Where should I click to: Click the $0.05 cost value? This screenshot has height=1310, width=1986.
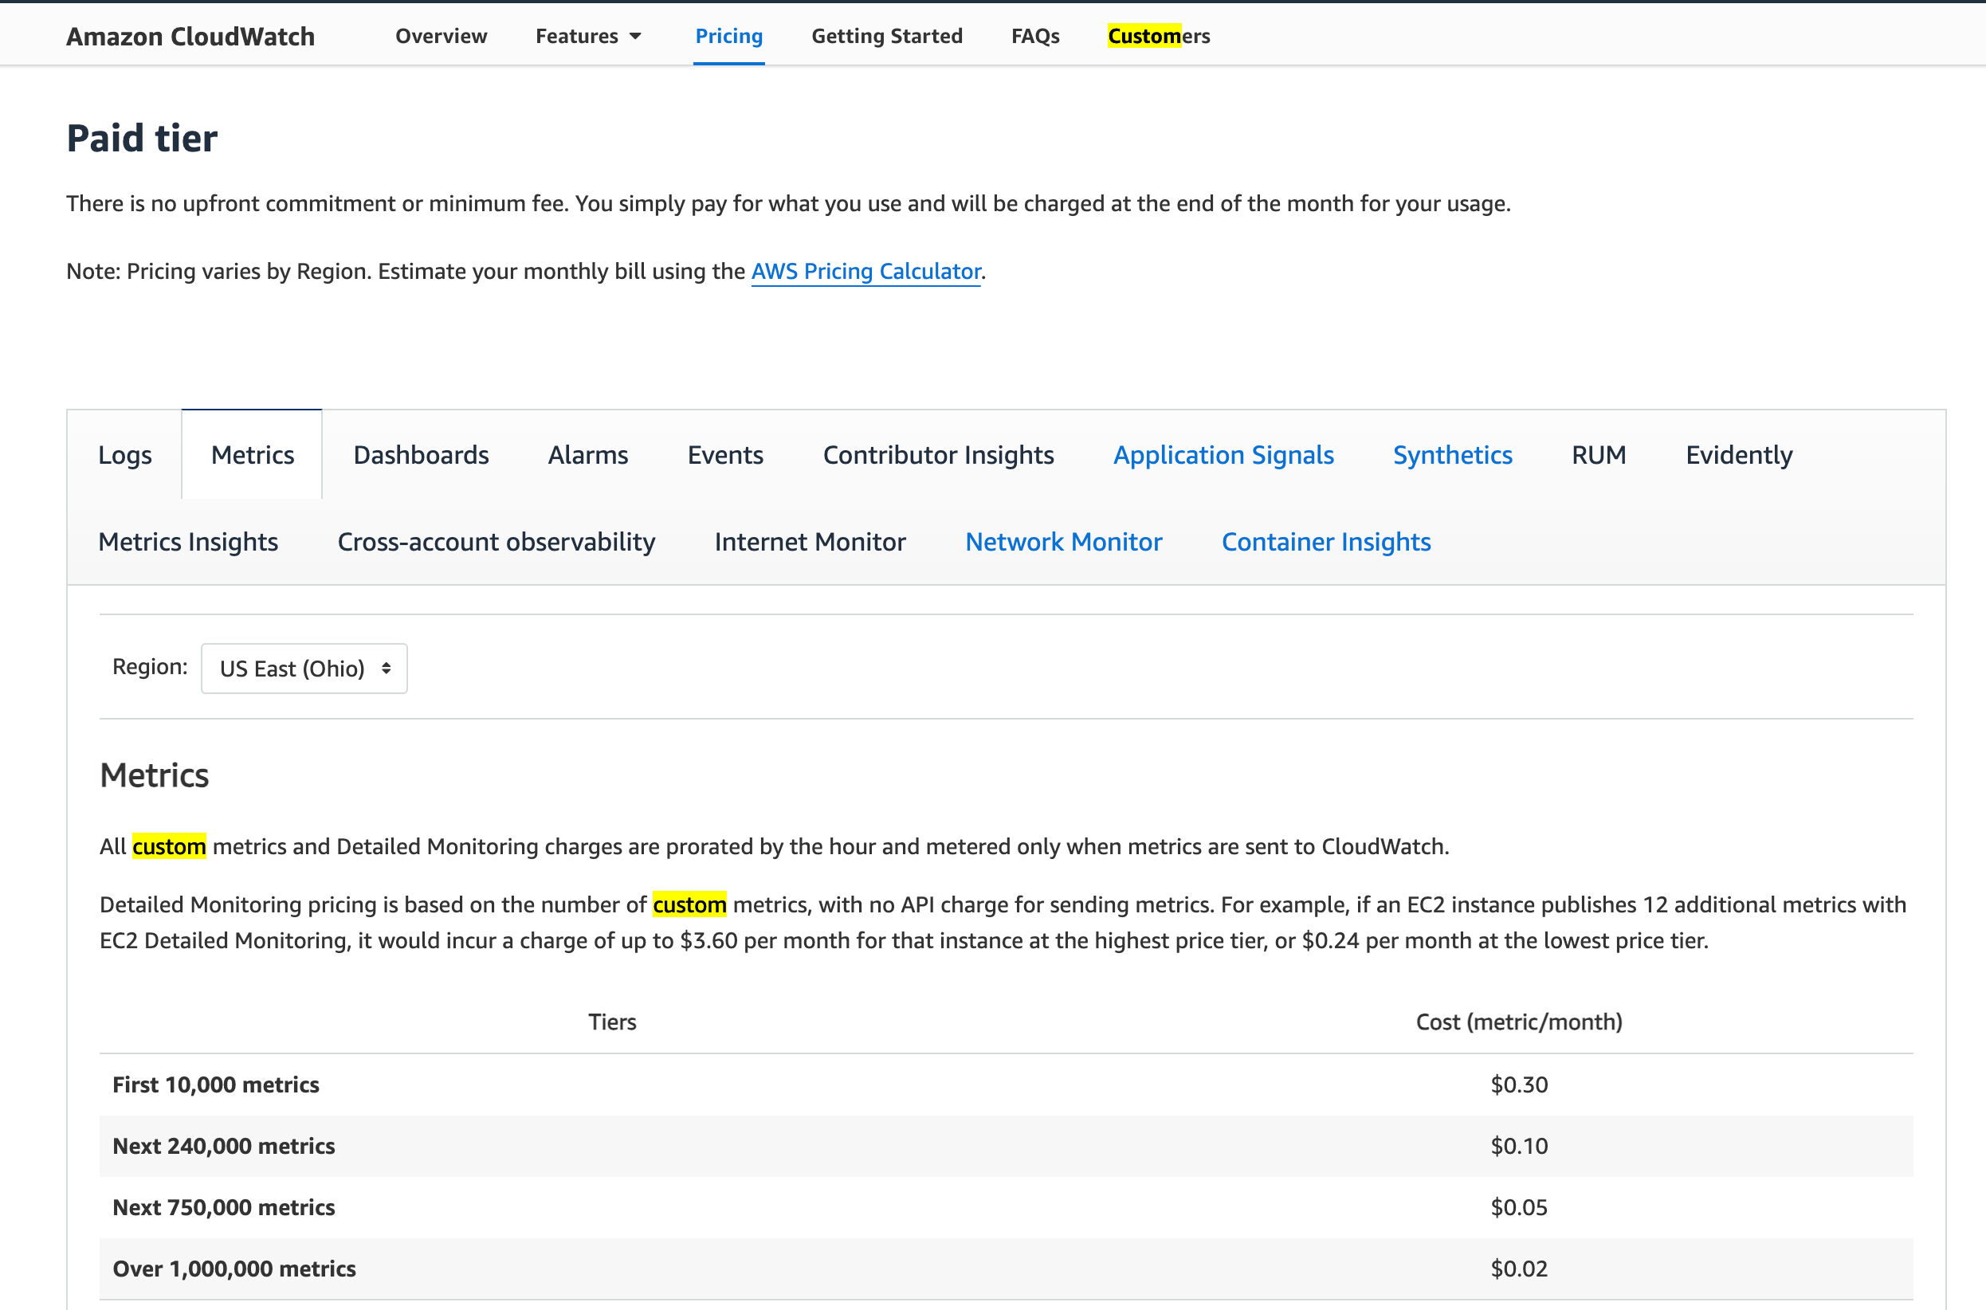[x=1519, y=1207]
